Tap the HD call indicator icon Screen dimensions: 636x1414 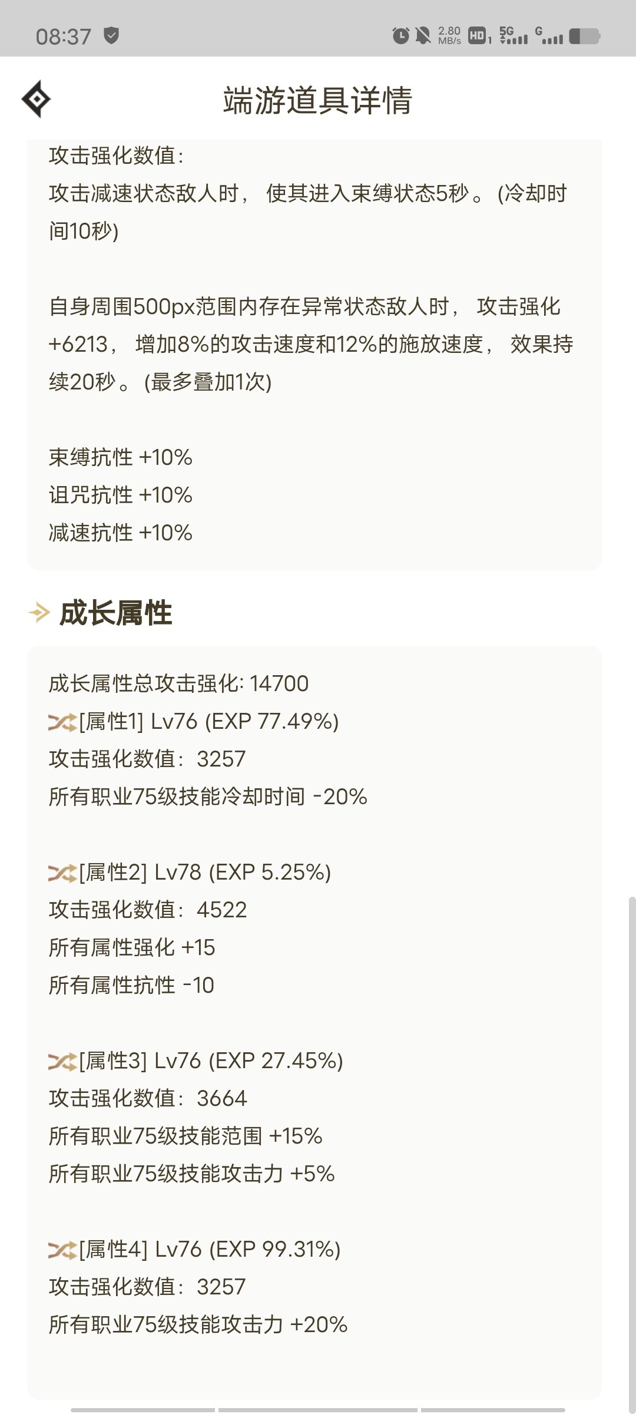coord(479,36)
